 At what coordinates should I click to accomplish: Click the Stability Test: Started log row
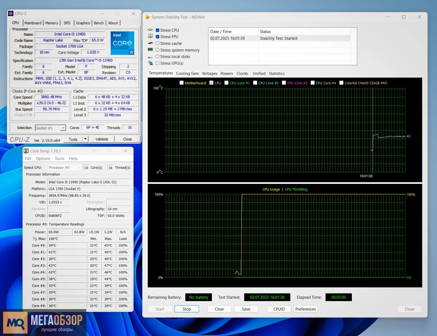click(x=280, y=38)
